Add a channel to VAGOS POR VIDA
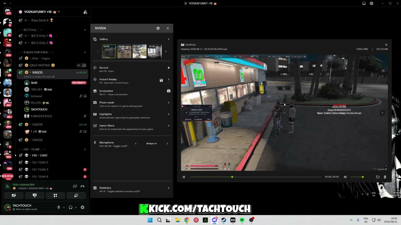 [85, 52]
